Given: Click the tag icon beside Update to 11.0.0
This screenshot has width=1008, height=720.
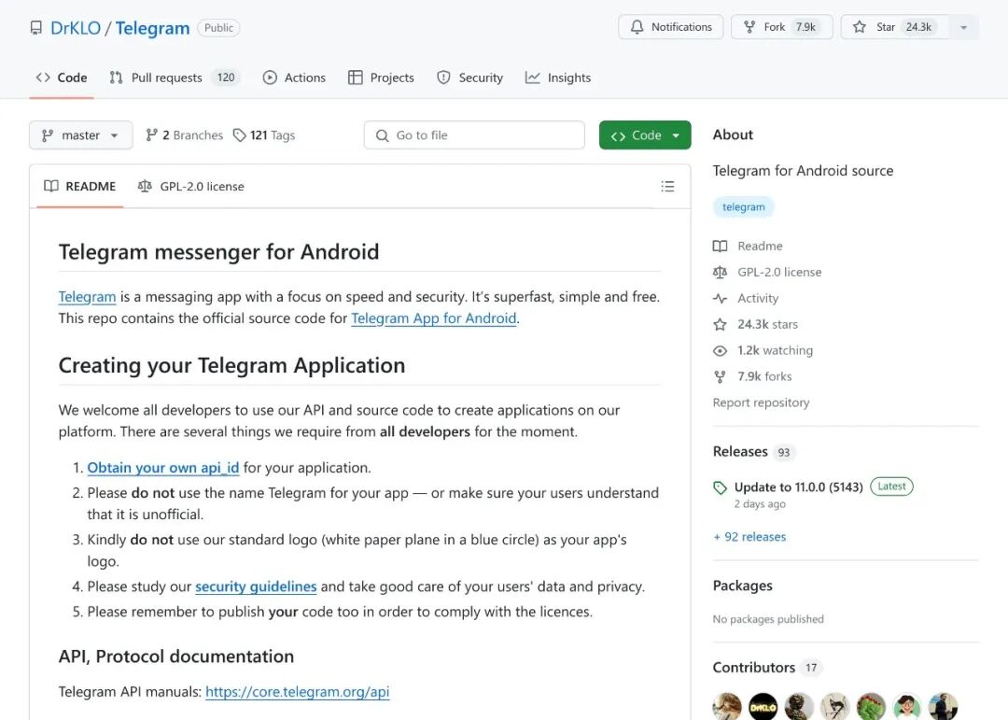Looking at the screenshot, I should click(x=720, y=487).
